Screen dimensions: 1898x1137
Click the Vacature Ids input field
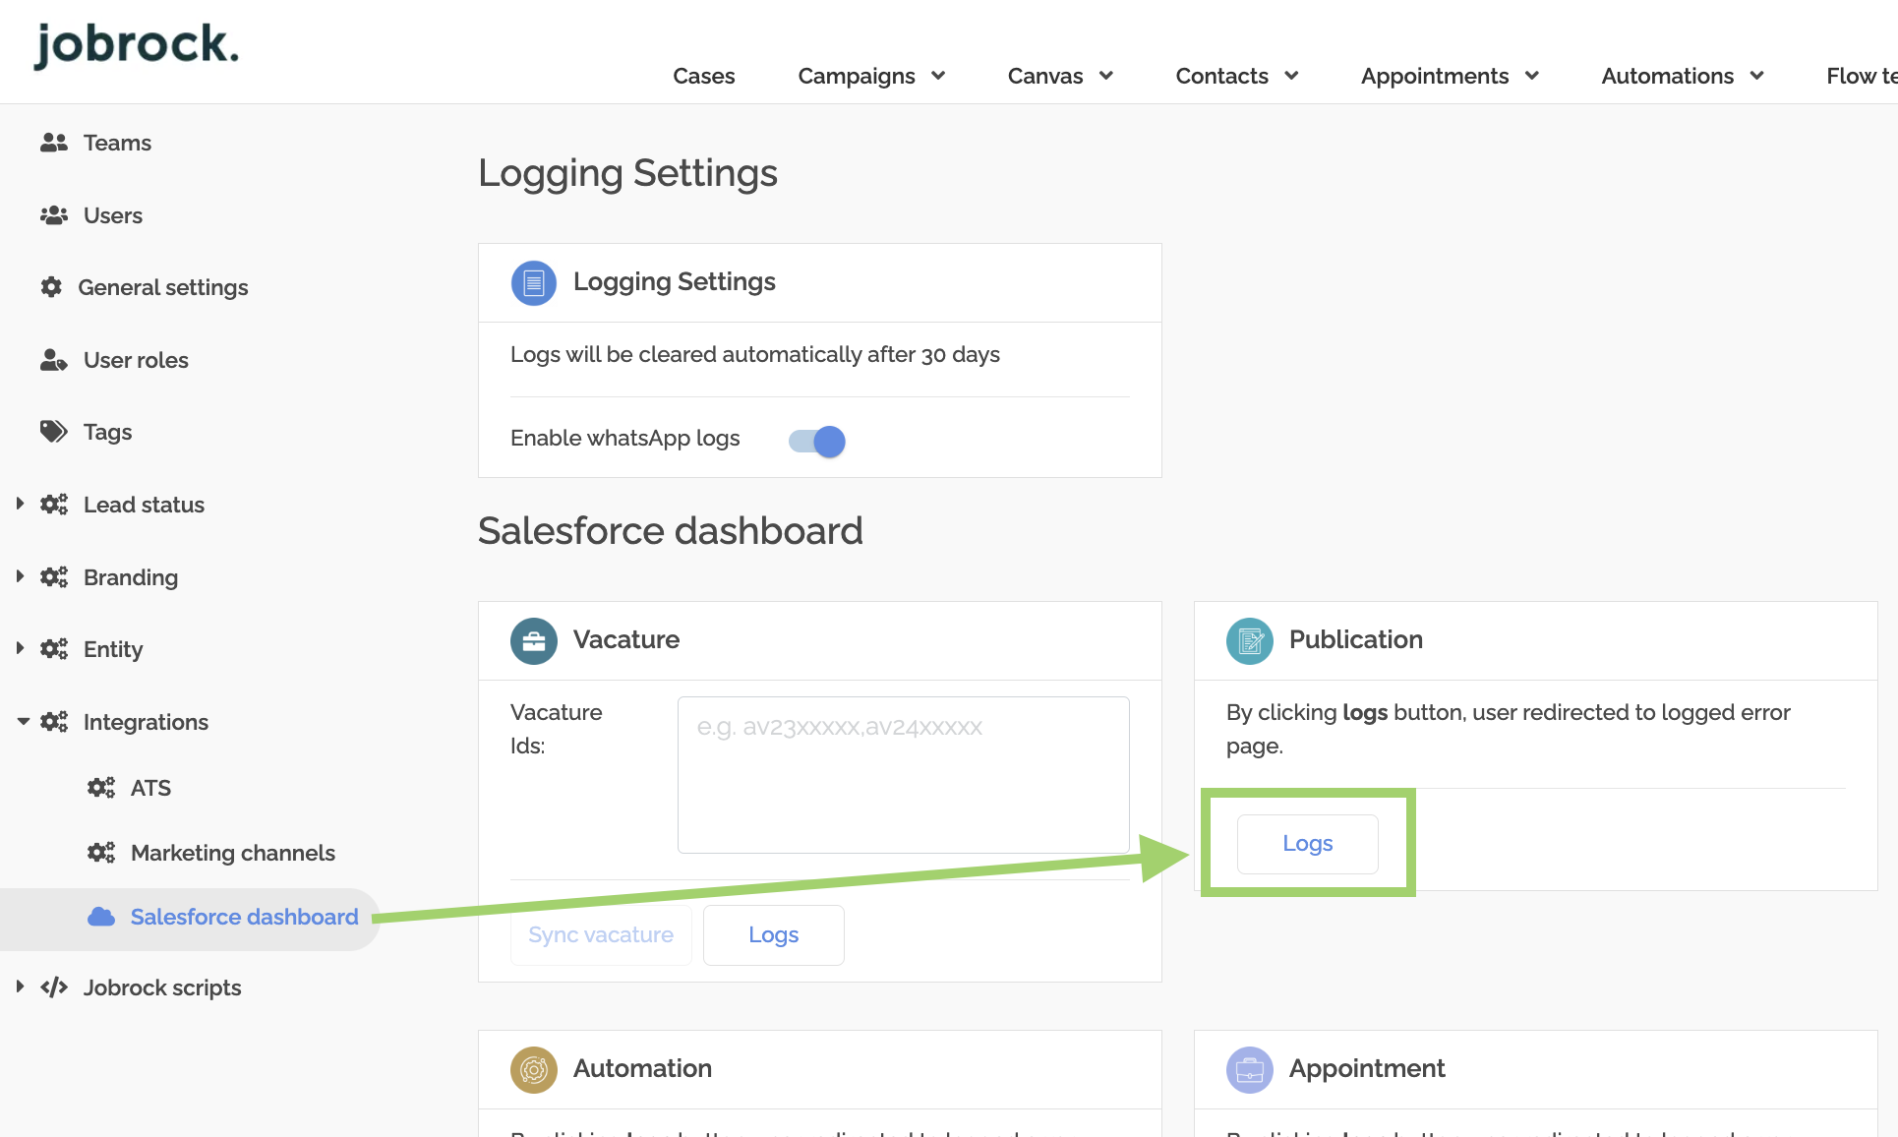pyautogui.click(x=903, y=775)
